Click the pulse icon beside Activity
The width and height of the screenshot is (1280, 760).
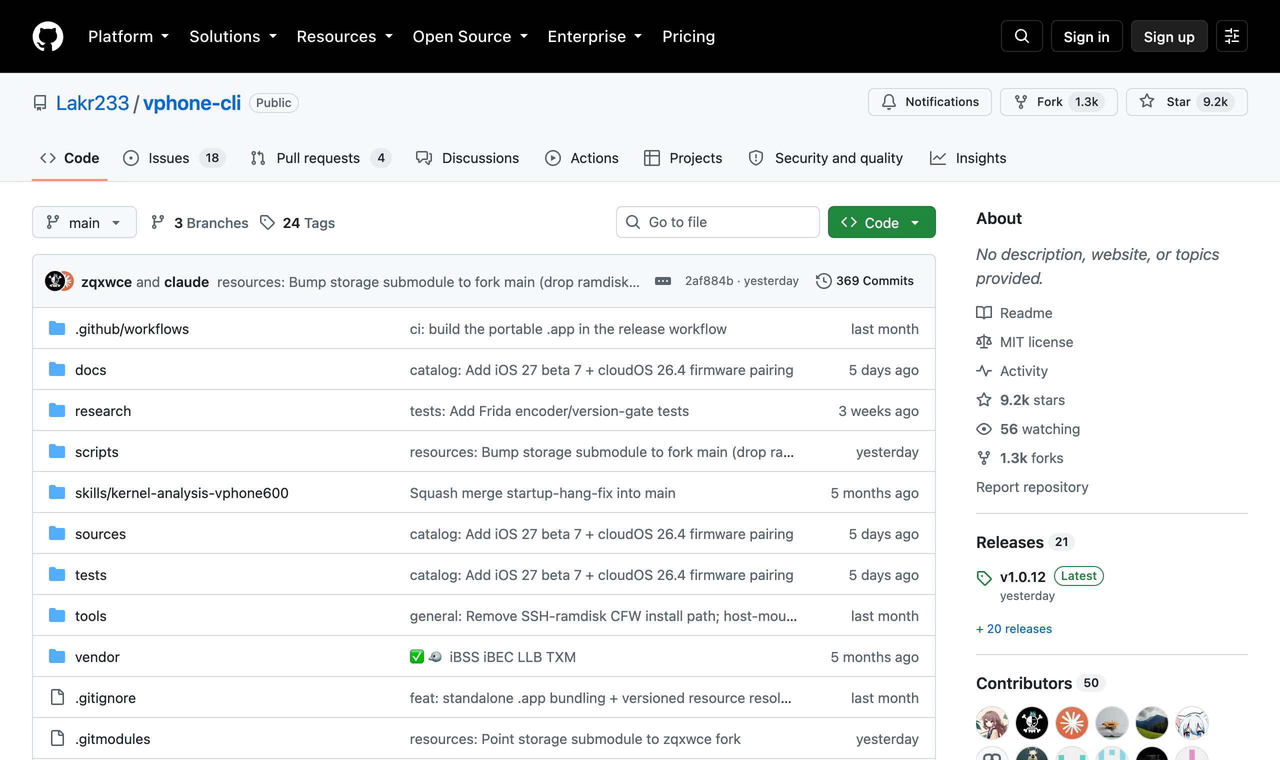[983, 371]
